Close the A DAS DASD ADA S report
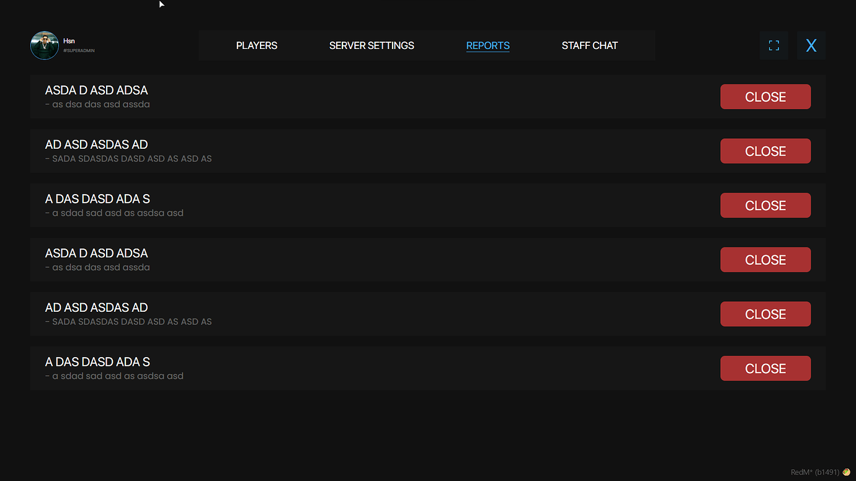 click(765, 205)
